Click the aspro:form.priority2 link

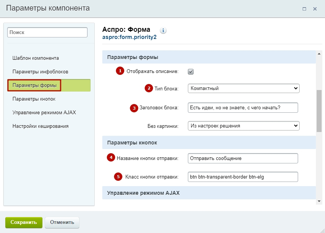(129, 37)
